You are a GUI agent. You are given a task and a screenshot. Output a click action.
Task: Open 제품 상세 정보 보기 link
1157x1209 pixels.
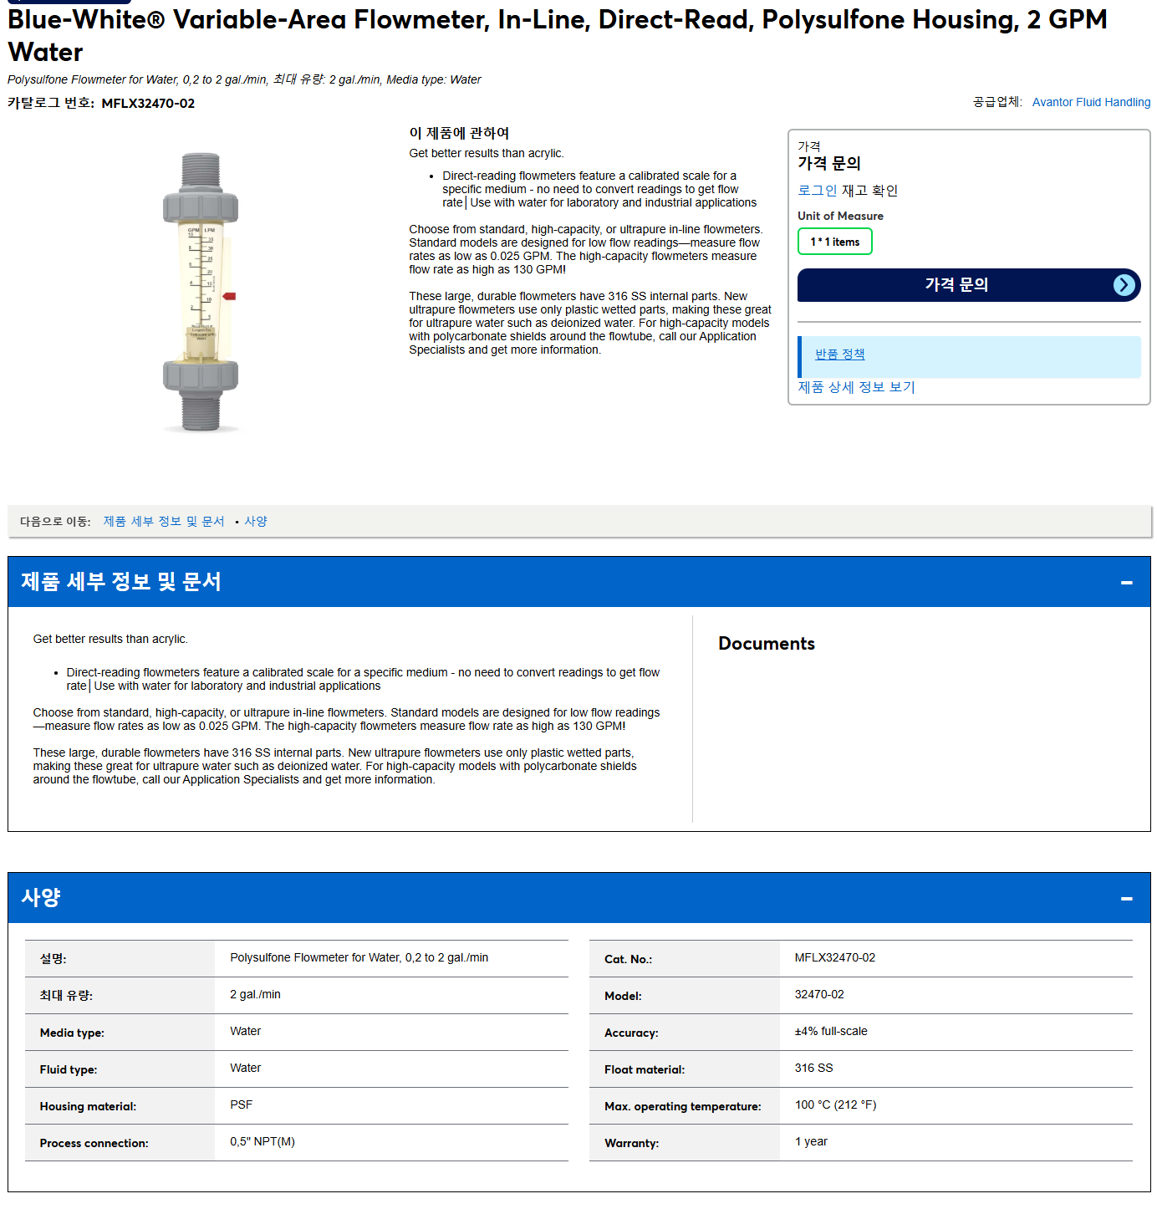click(x=856, y=387)
